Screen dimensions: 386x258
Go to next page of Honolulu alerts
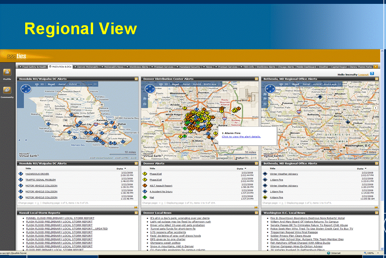(x=38, y=203)
